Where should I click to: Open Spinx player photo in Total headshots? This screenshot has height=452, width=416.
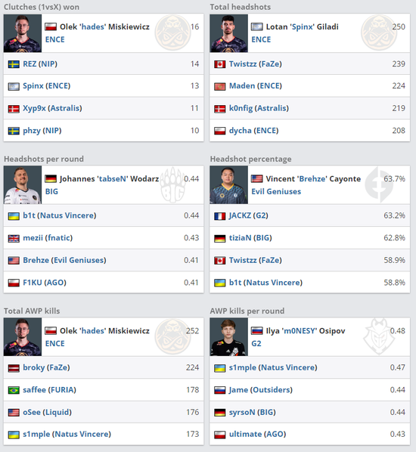(228, 33)
